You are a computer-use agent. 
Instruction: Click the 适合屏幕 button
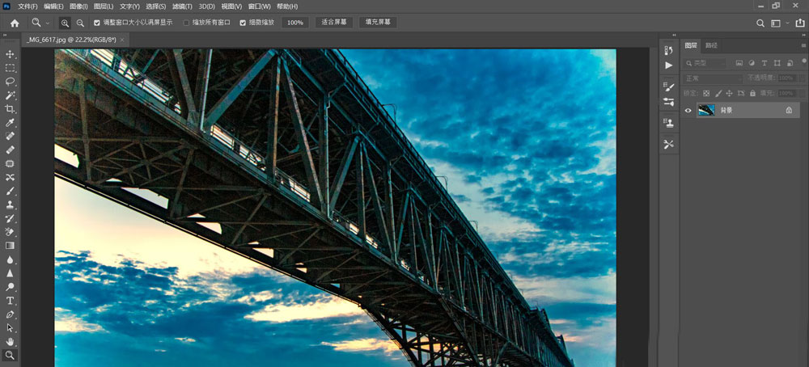pos(333,23)
